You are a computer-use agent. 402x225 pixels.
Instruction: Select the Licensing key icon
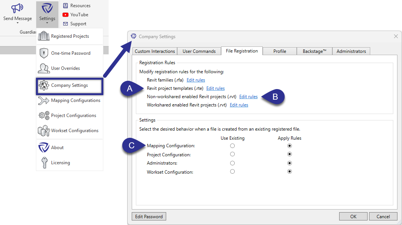click(x=44, y=162)
